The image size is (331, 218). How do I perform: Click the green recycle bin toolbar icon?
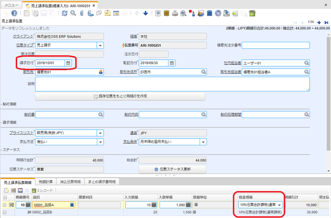tap(252, 13)
